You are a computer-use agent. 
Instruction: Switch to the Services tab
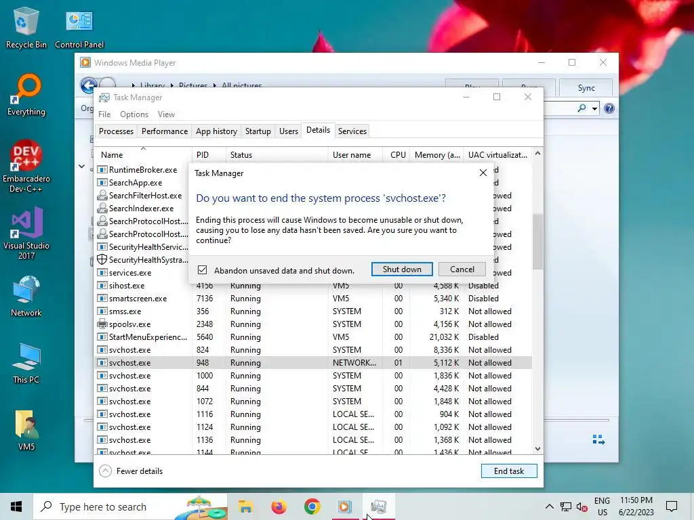[x=352, y=131]
